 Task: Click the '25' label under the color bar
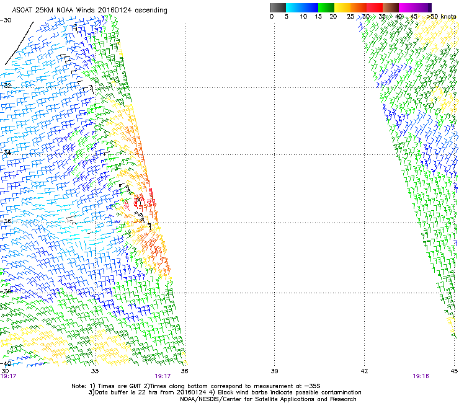click(x=350, y=17)
